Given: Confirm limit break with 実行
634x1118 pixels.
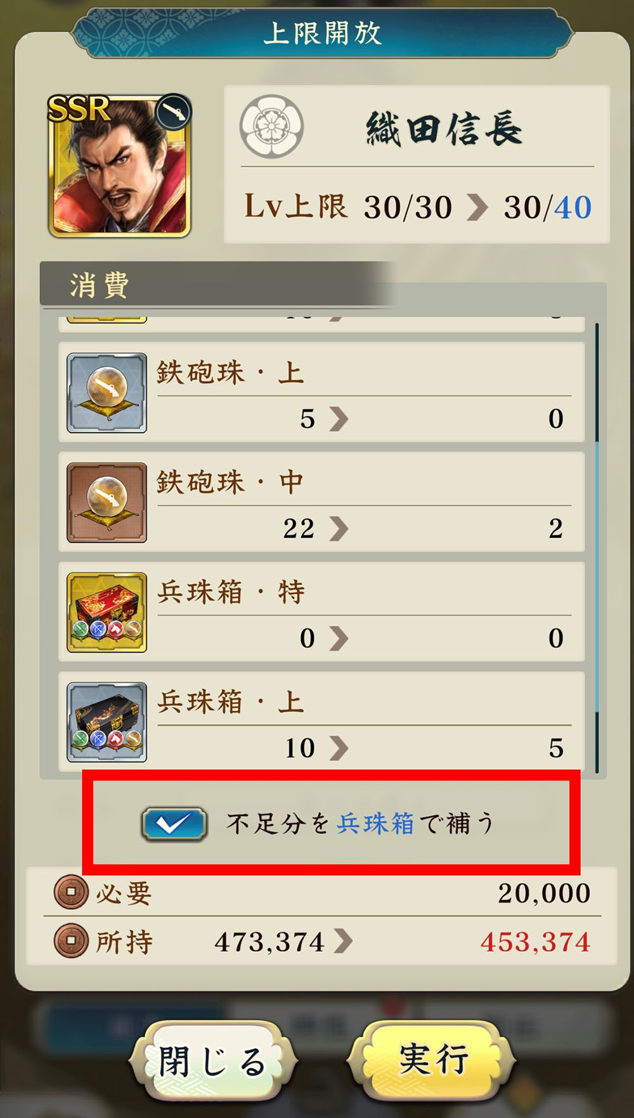Looking at the screenshot, I should click(432, 1060).
